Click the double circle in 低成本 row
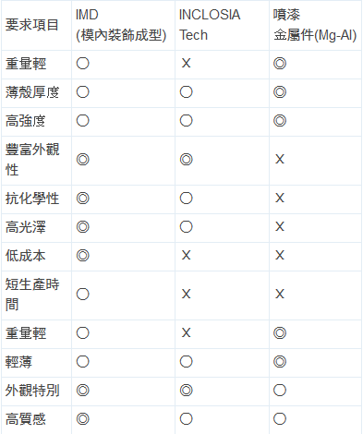This screenshot has width=363, height=434. [x=83, y=256]
